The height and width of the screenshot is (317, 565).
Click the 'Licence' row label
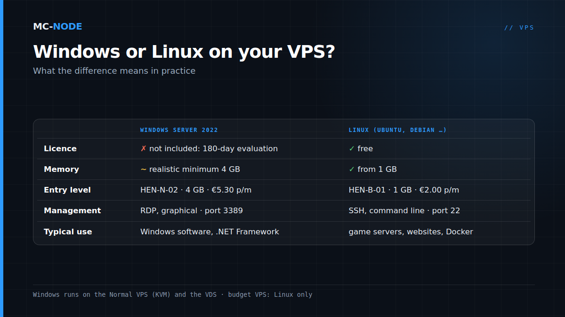point(60,148)
